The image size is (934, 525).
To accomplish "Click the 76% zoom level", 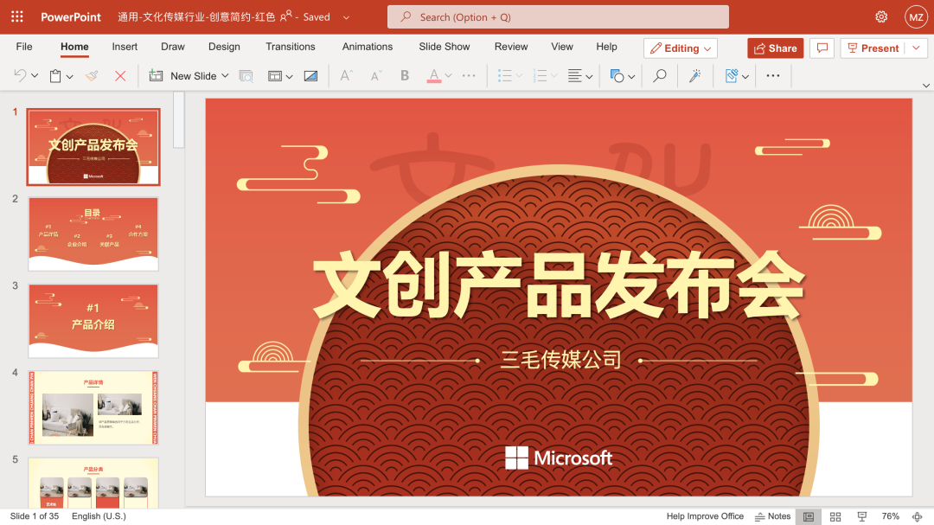I will 891,516.
